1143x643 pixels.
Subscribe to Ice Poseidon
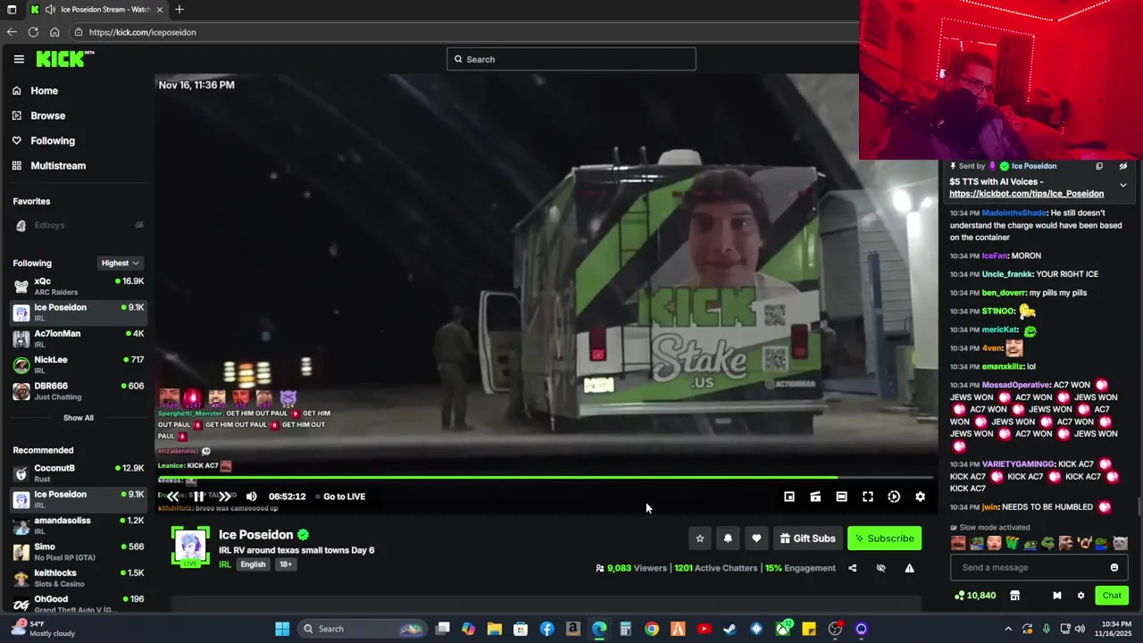coord(884,539)
